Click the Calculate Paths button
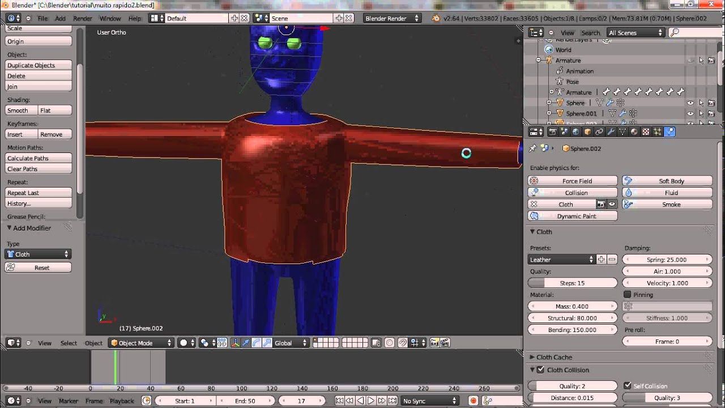This screenshot has width=725, height=408. (39, 158)
